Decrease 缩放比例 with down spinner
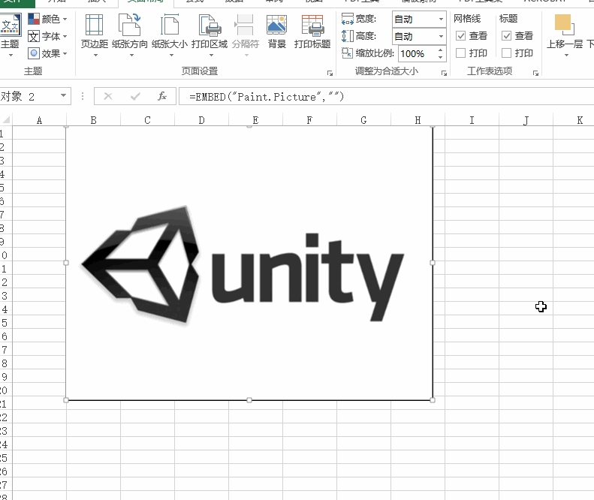The height and width of the screenshot is (500, 594). 440,58
